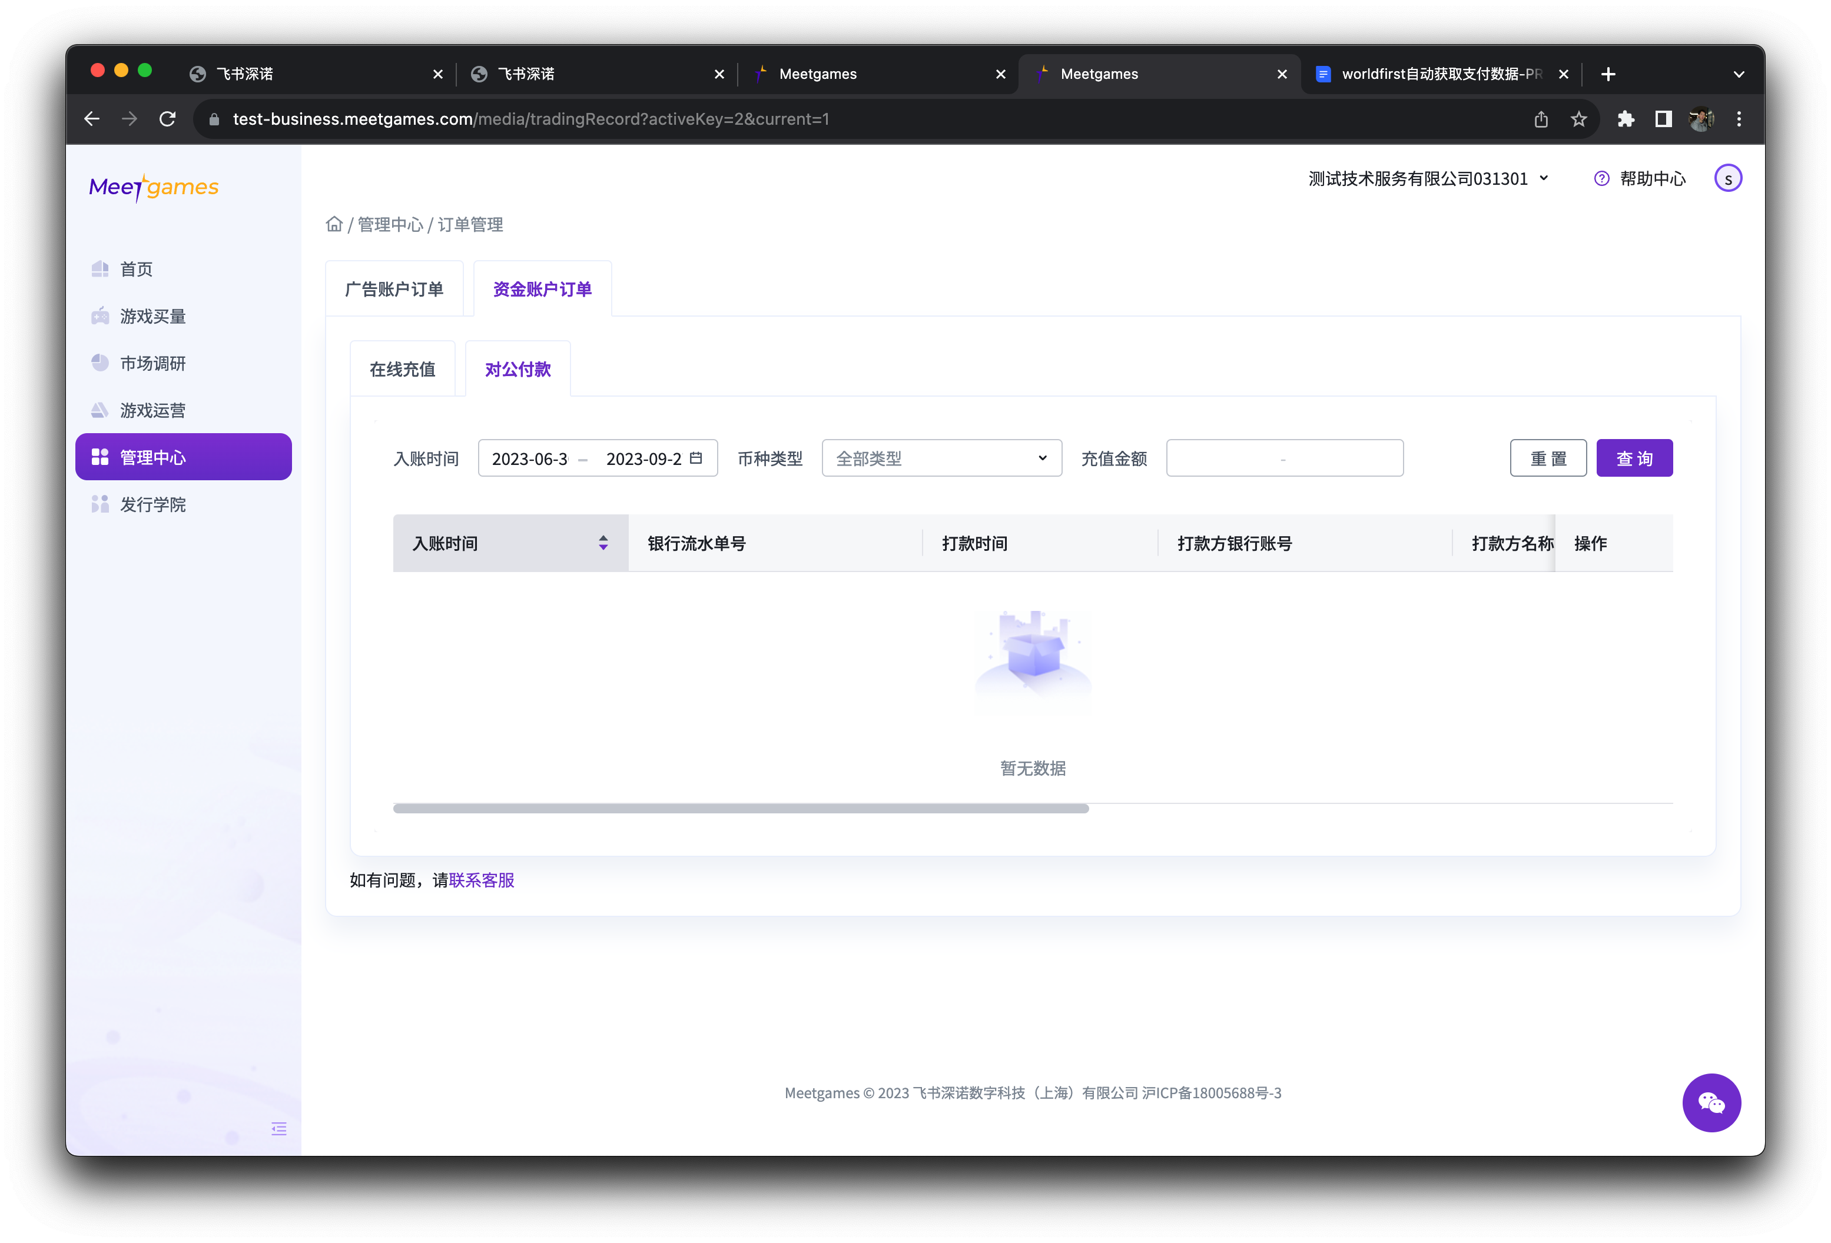Collapse the sidebar using the bottom menu icon

coord(279,1129)
